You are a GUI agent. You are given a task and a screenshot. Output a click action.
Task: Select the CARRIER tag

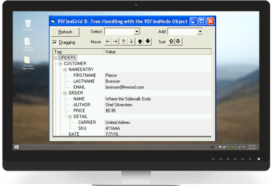point(87,122)
